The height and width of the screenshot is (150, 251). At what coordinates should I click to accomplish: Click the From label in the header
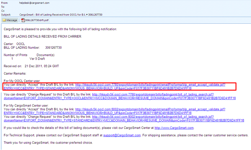[5, 3]
